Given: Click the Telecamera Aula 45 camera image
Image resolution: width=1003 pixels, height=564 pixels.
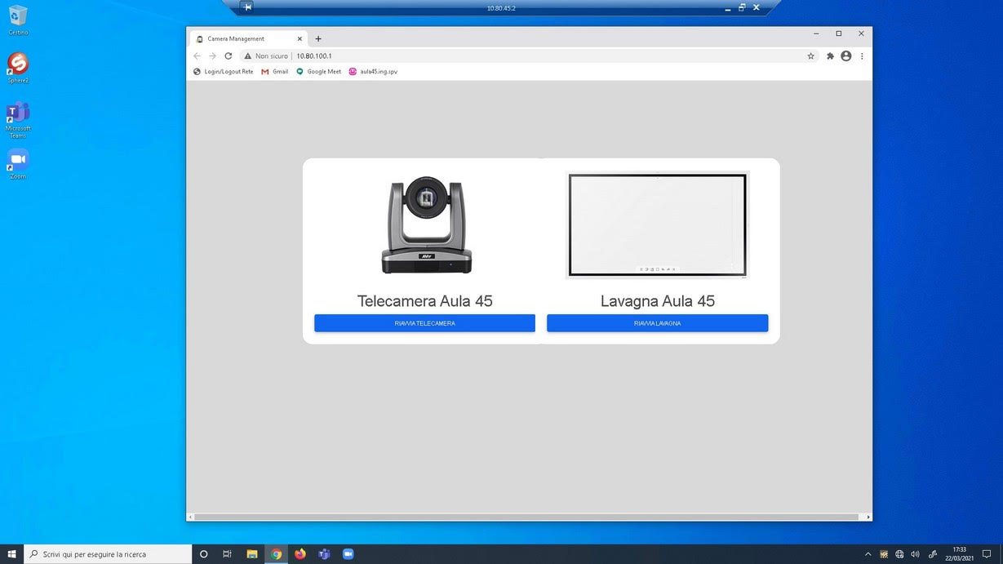Looking at the screenshot, I should pos(426,225).
